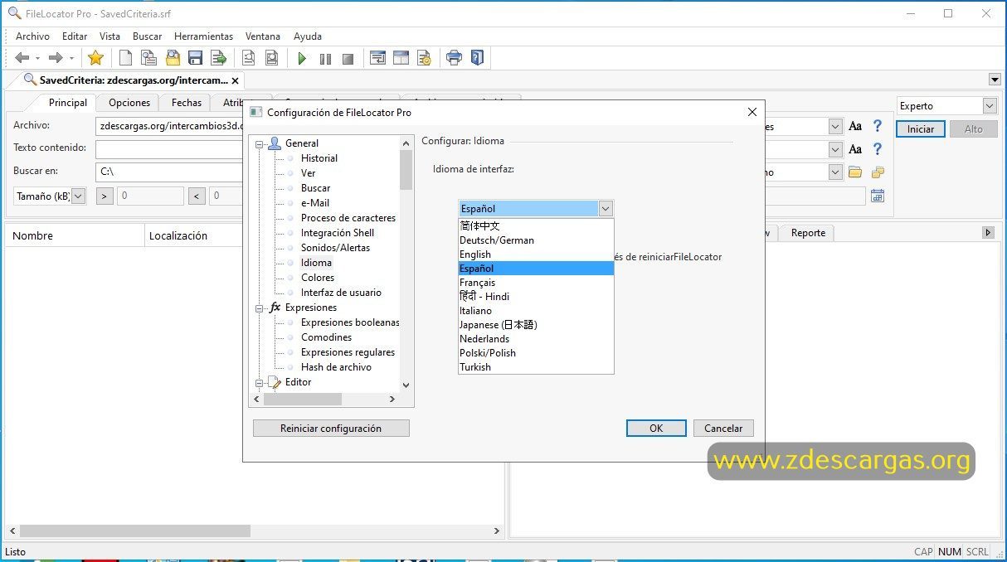Screen dimensions: 1007x562
Task: Click question mark help beside file name row
Action: pyautogui.click(x=877, y=127)
